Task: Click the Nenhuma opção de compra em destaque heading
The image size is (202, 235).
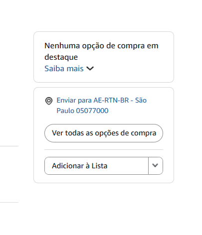Action: [x=101, y=51]
